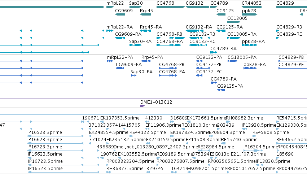The width and height of the screenshot is (307, 174).
Task: Open transcript CG4789-RA
Action: pos(223,49)
